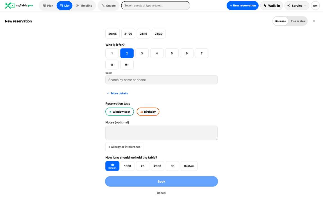
Task: Close the New reservation form
Action: coord(313,21)
